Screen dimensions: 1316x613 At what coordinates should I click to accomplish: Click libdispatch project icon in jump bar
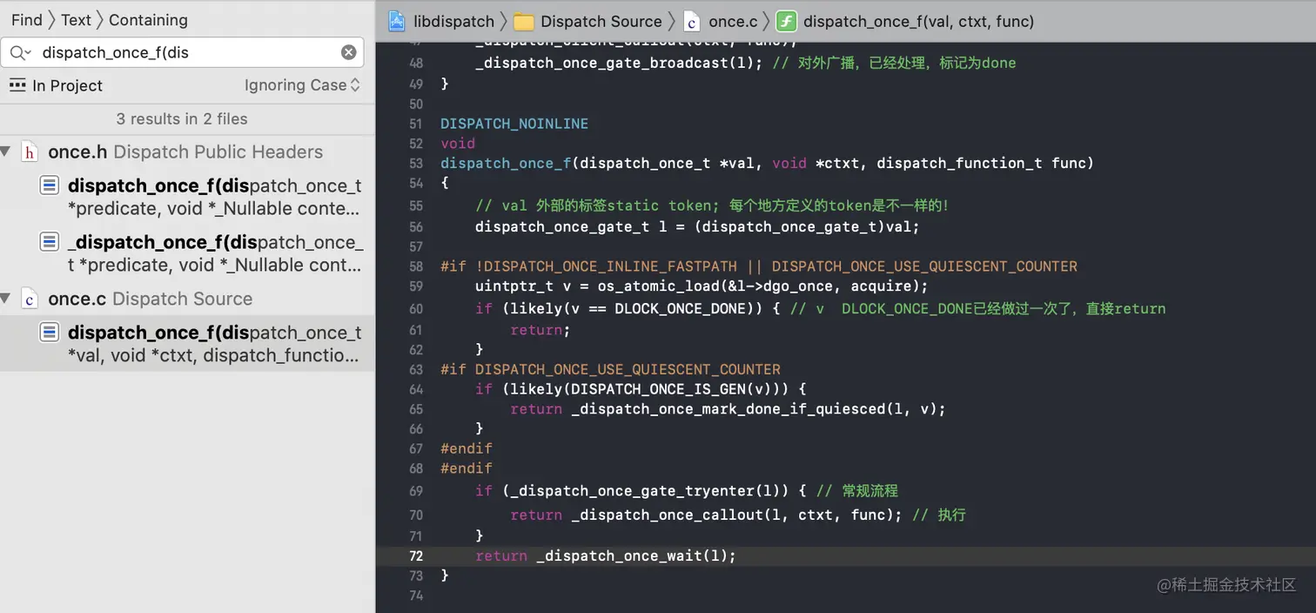coord(397,21)
